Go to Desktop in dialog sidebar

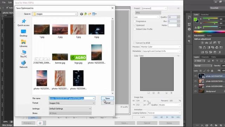(24, 33)
